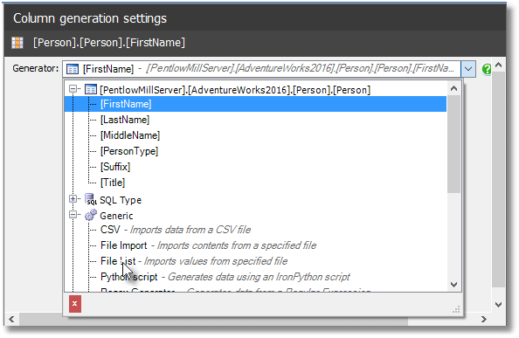Expand the SQL Type node
The width and height of the screenshot is (519, 338).
[x=73, y=199]
